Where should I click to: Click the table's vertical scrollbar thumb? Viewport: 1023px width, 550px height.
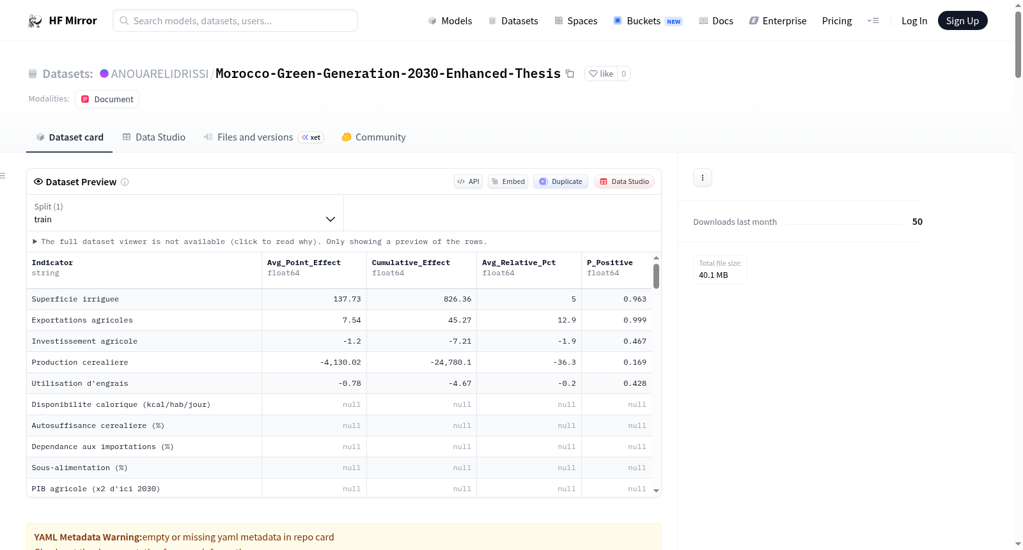pos(656,277)
